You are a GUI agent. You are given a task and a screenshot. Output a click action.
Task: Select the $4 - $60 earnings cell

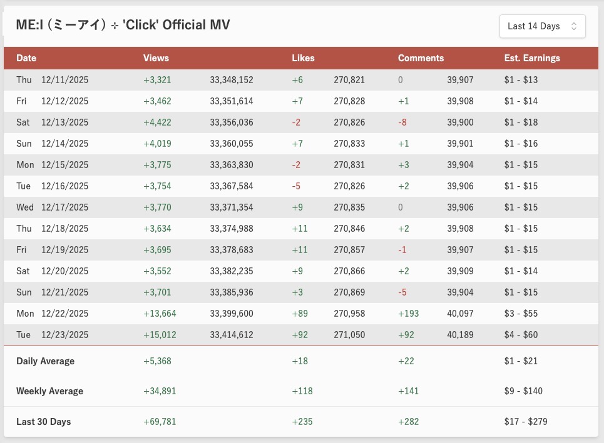pos(521,335)
